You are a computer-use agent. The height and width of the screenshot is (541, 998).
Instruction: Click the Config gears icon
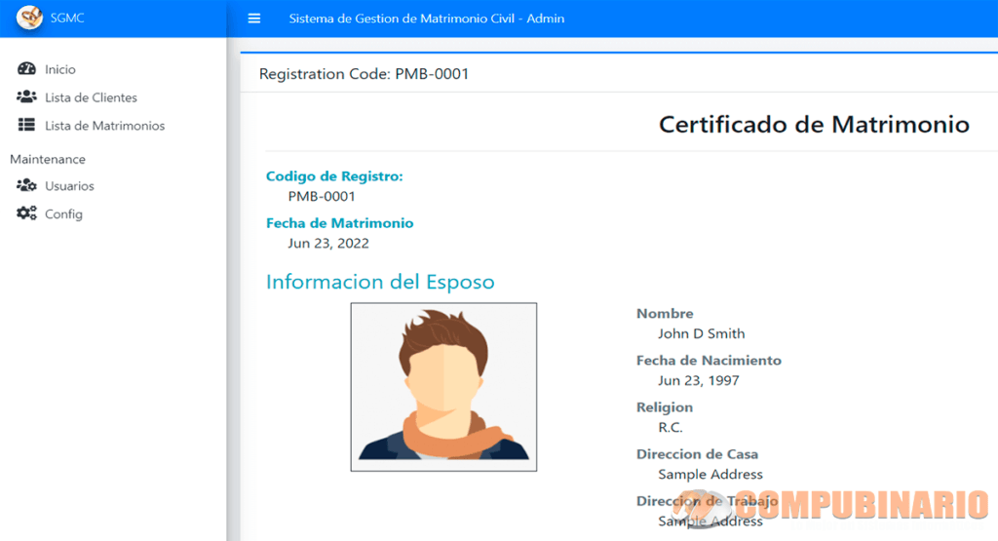(x=26, y=213)
